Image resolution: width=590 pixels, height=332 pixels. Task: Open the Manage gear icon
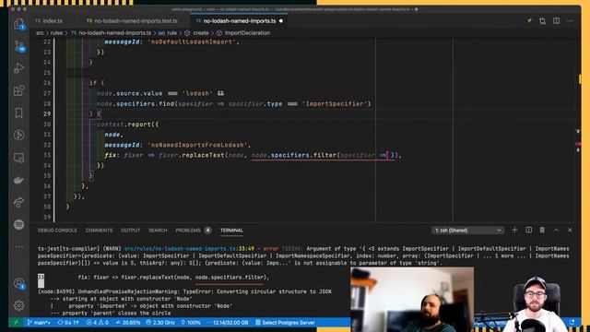19,305
